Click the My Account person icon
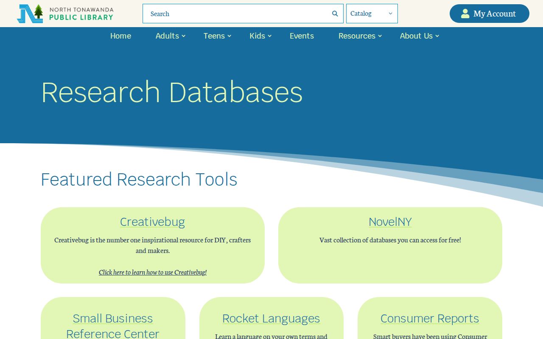Screen dimensions: 543x339 465,14
